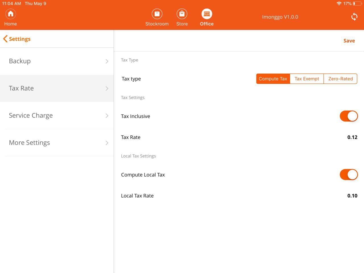Open the Store bag icon
The image size is (364, 273).
pos(182,14)
